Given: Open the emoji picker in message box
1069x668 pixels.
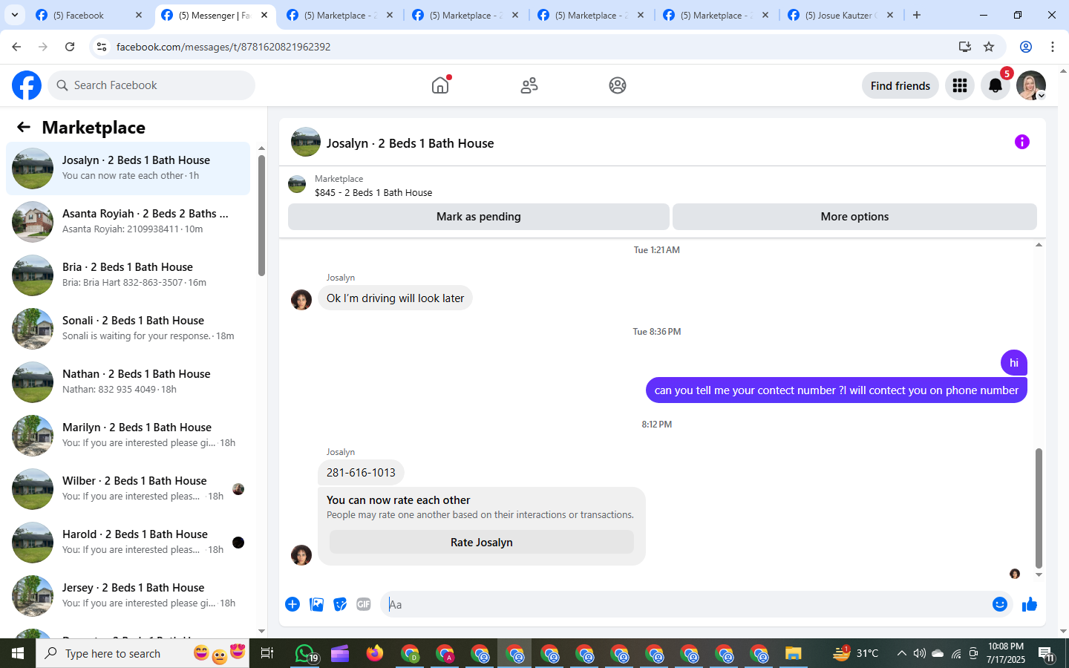Looking at the screenshot, I should [1000, 604].
